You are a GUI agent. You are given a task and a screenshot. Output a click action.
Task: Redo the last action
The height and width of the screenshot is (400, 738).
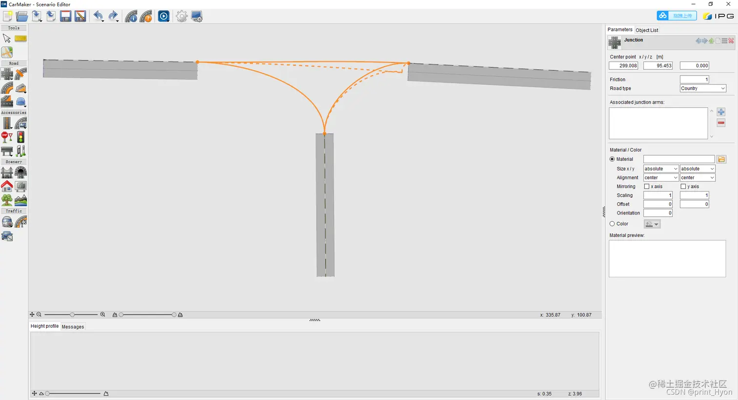click(113, 16)
